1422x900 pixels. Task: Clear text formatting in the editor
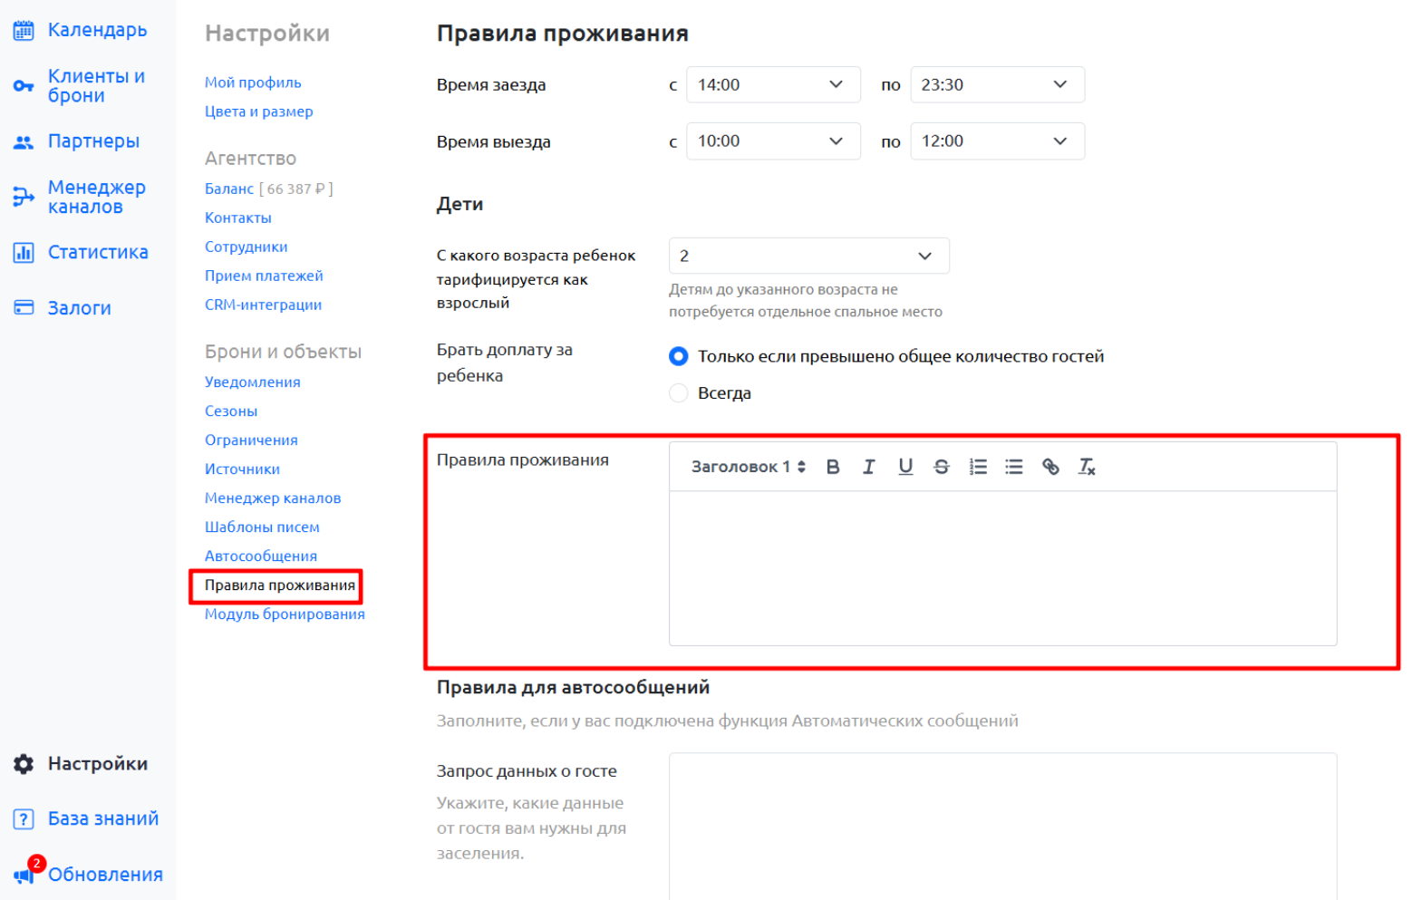1087,467
